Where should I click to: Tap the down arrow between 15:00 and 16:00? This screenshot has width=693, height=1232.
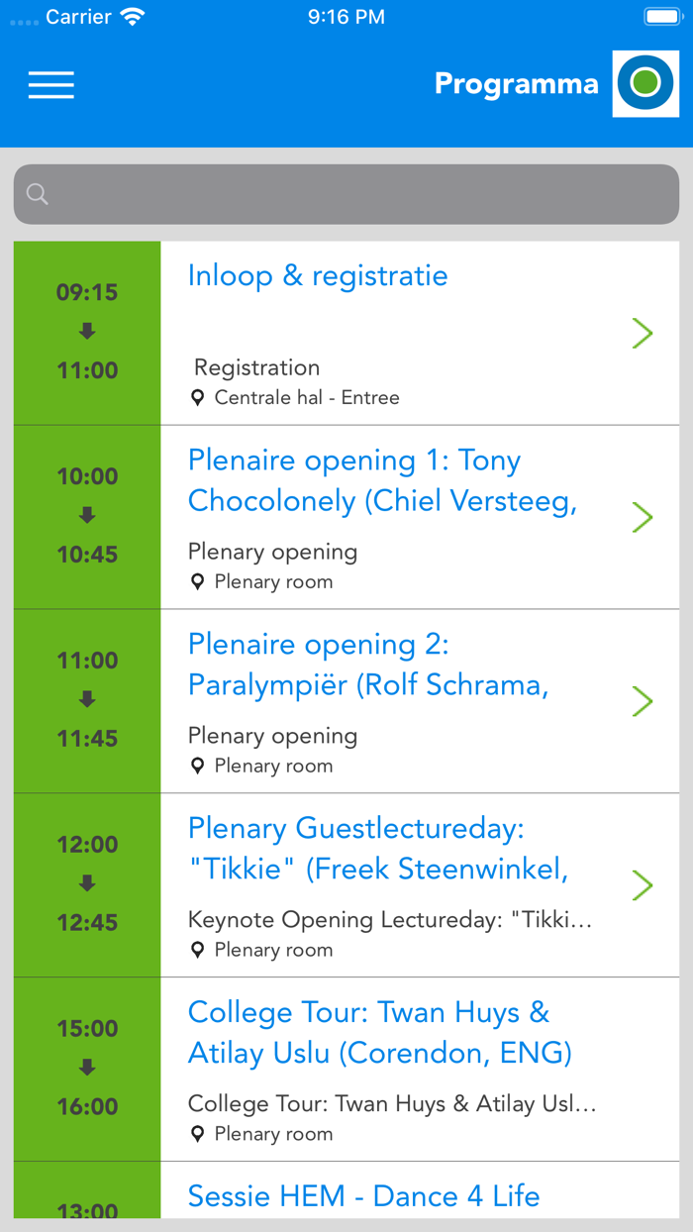(87, 1068)
